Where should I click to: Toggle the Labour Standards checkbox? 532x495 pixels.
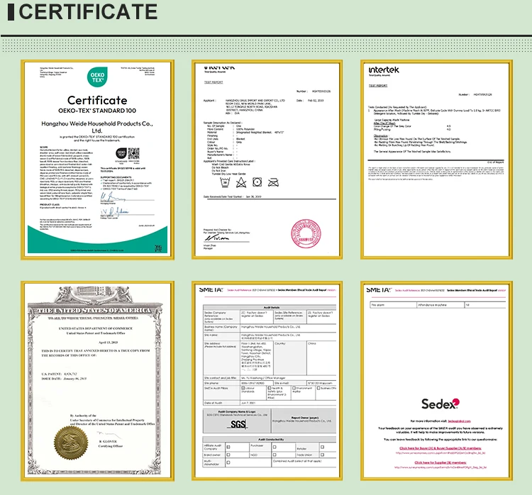point(243,388)
